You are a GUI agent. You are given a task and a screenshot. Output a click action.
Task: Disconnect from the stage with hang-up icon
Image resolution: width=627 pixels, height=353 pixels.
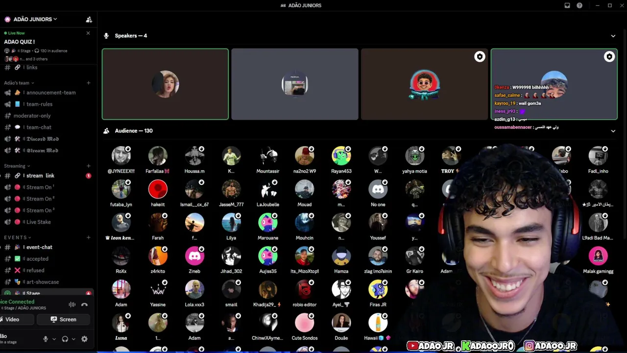click(x=84, y=304)
